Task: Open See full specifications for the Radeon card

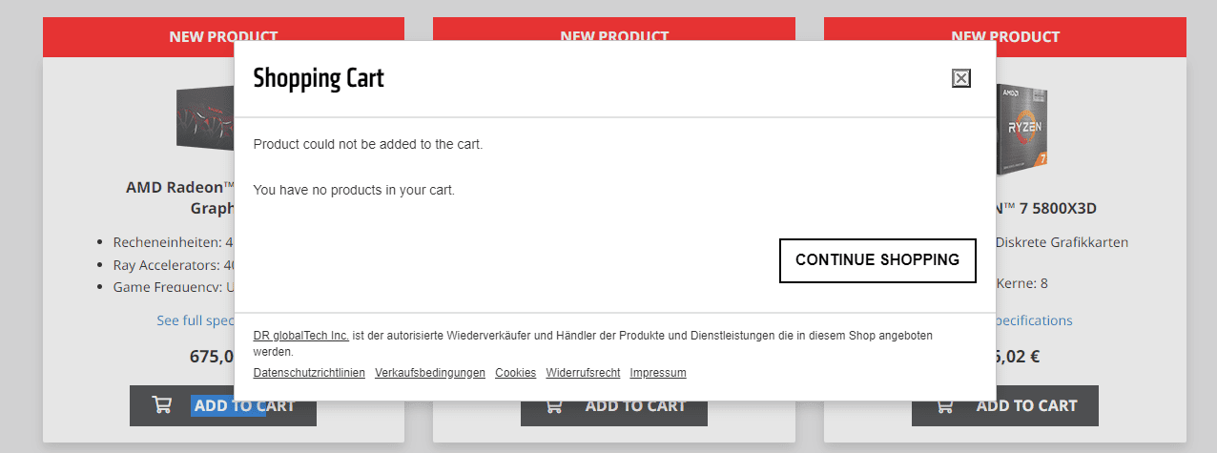Action: [x=196, y=320]
